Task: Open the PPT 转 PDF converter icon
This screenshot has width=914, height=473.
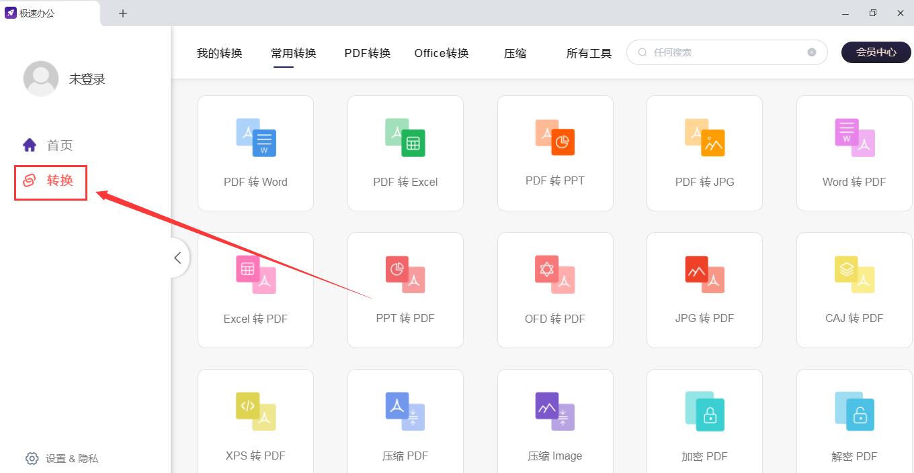Action: tap(405, 274)
